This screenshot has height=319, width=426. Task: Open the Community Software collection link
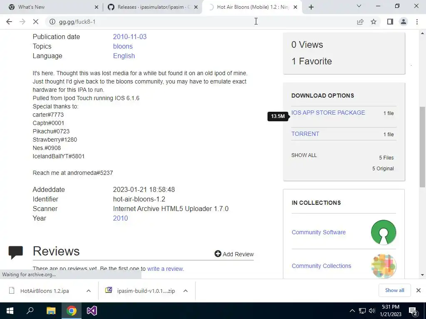point(318,232)
